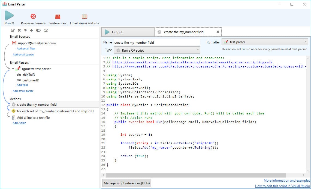Move selected item down with arrow icon
The width and height of the screenshot is (311, 189).
31,30
